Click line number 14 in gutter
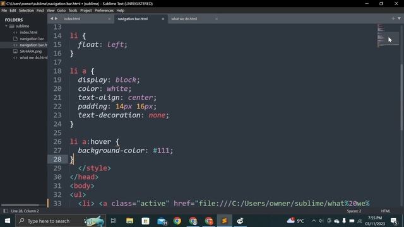This screenshot has width=404, height=227. point(57,36)
